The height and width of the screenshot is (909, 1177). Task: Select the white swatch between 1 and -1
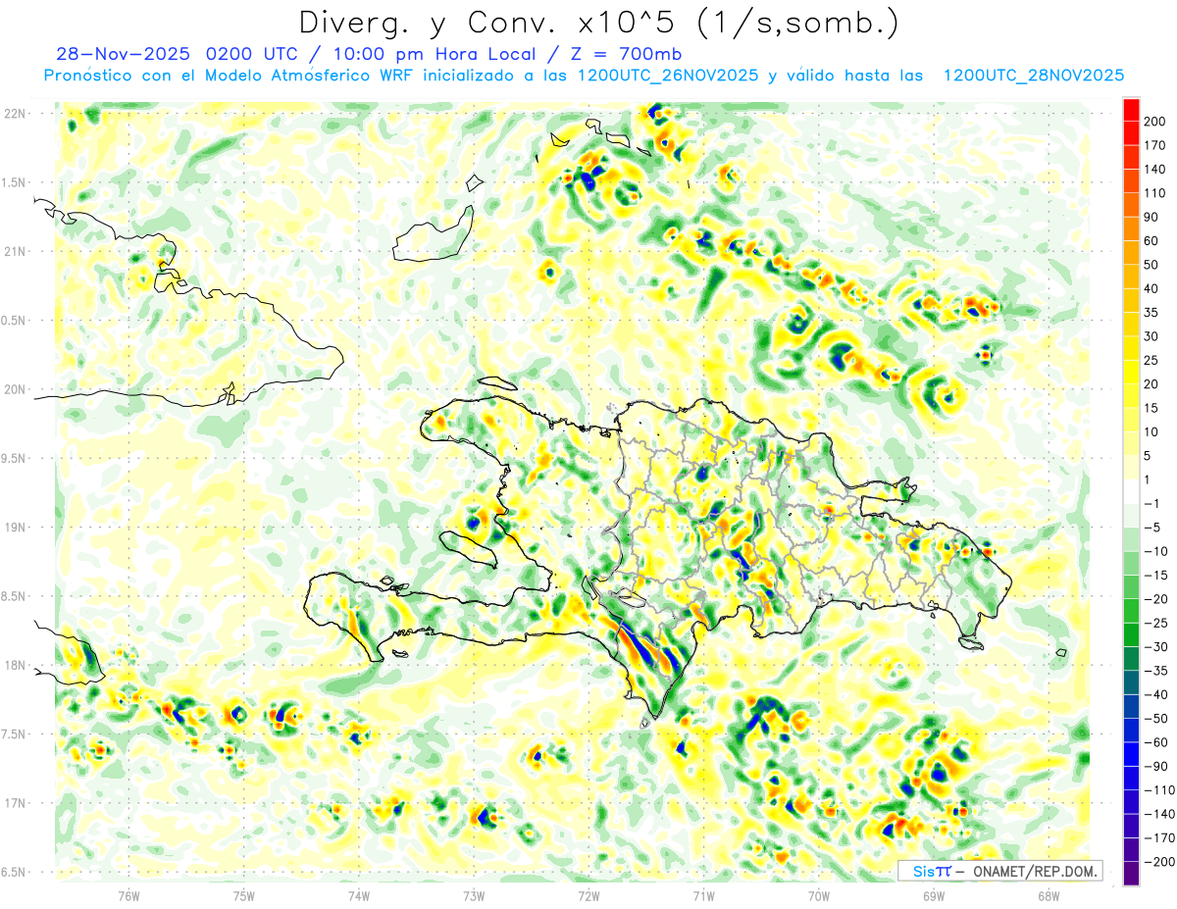click(1131, 491)
